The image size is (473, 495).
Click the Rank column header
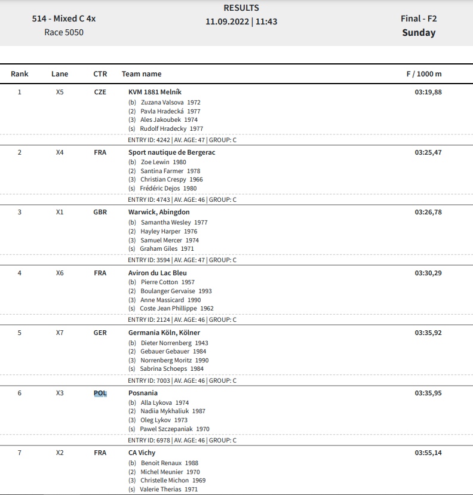click(x=20, y=74)
